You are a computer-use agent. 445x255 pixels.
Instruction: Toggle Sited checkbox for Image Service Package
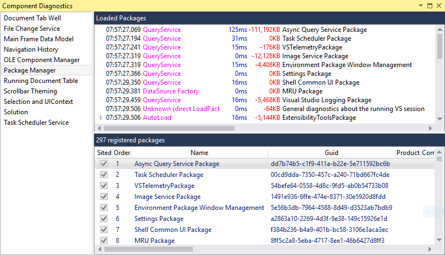104,197
